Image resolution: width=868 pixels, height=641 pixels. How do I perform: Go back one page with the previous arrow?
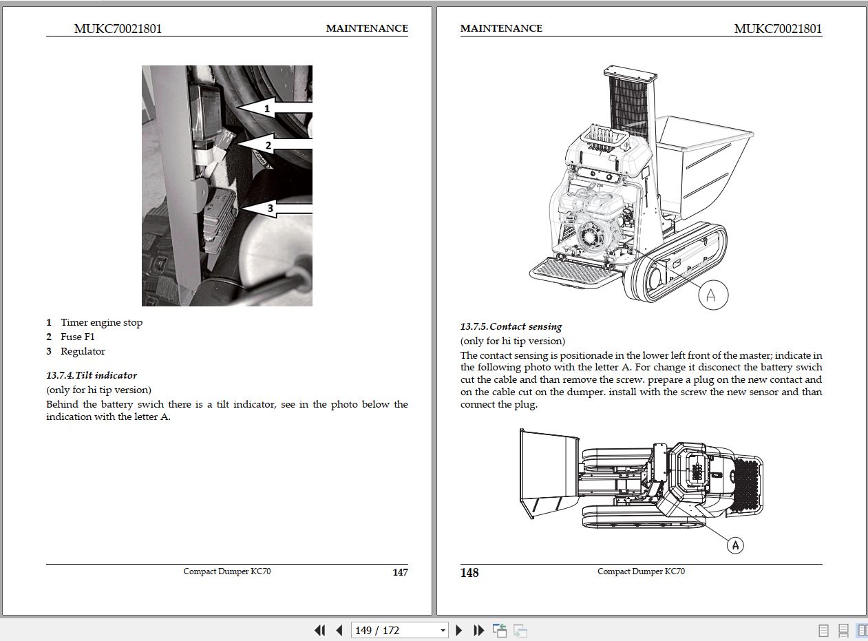338,630
